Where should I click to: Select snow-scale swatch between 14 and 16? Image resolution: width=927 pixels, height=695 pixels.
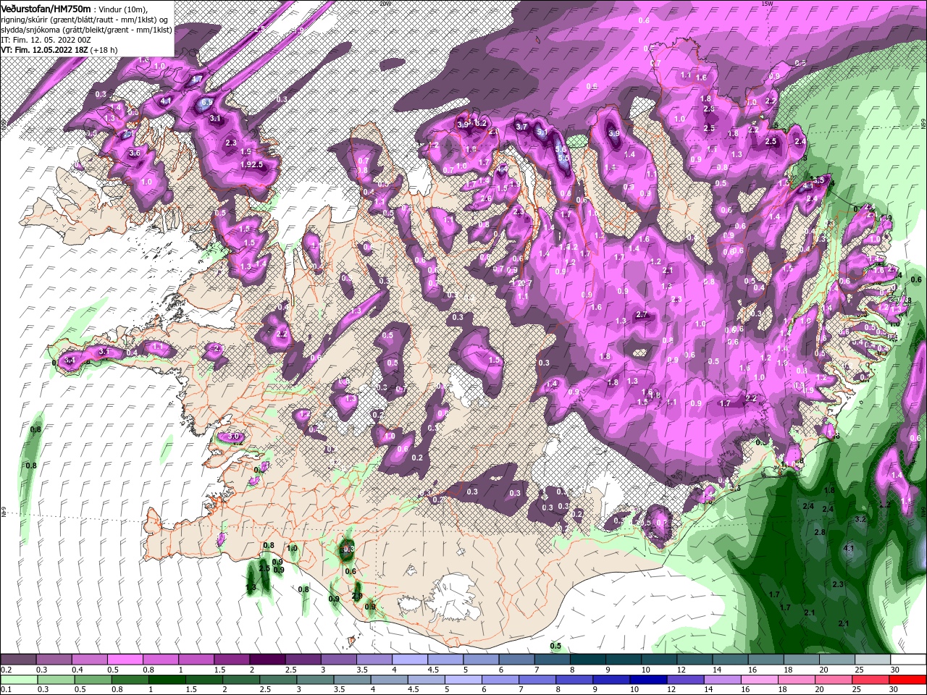tap(730, 660)
